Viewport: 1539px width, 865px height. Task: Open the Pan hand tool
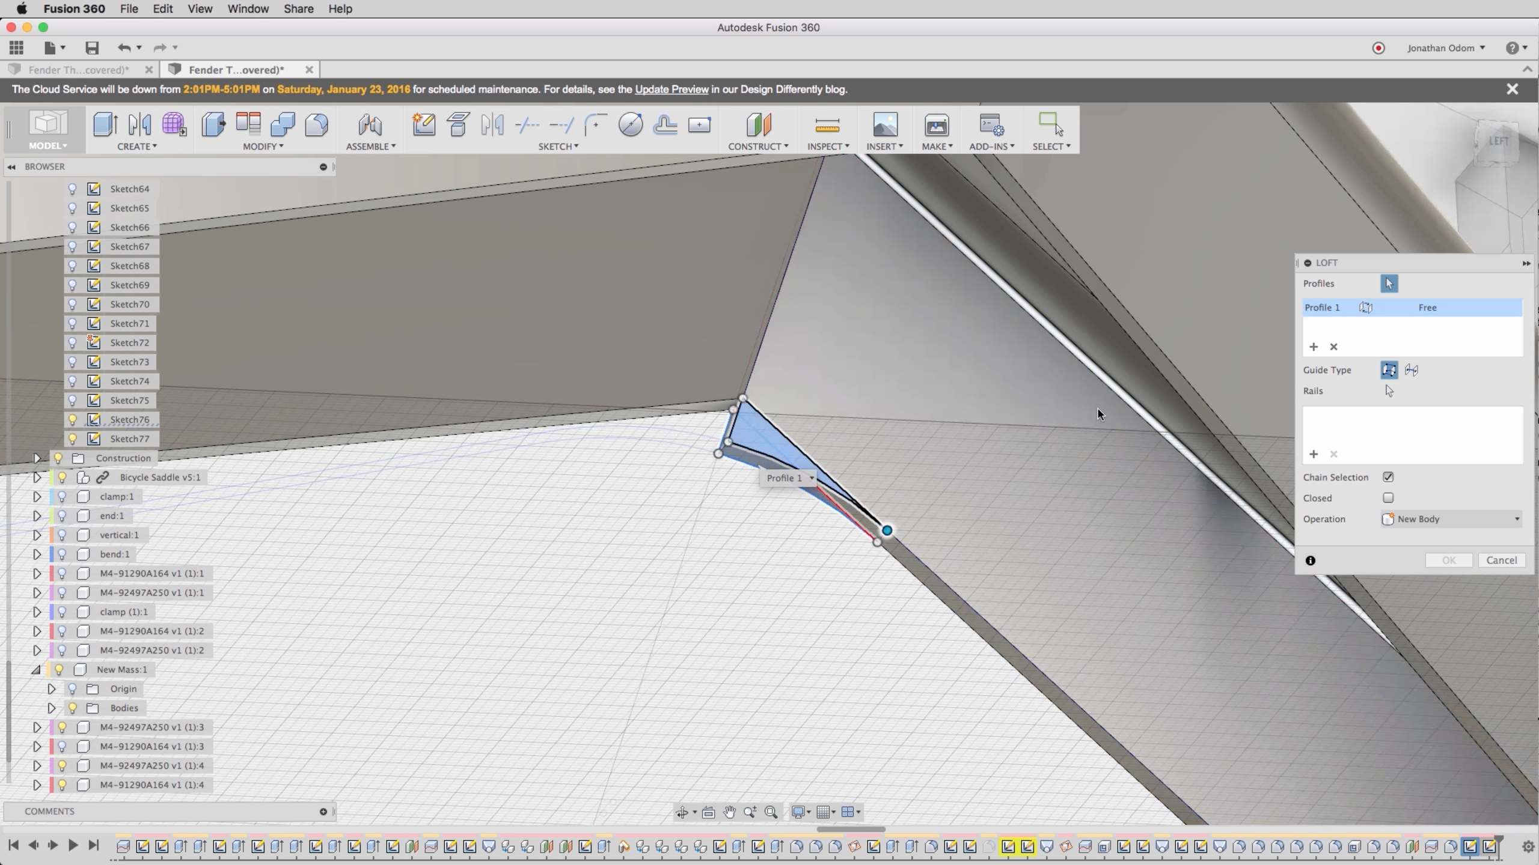[x=729, y=812]
